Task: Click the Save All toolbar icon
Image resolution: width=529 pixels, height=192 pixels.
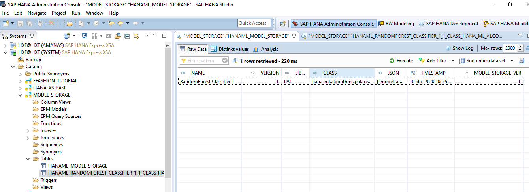Action: pyautogui.click(x=30, y=24)
